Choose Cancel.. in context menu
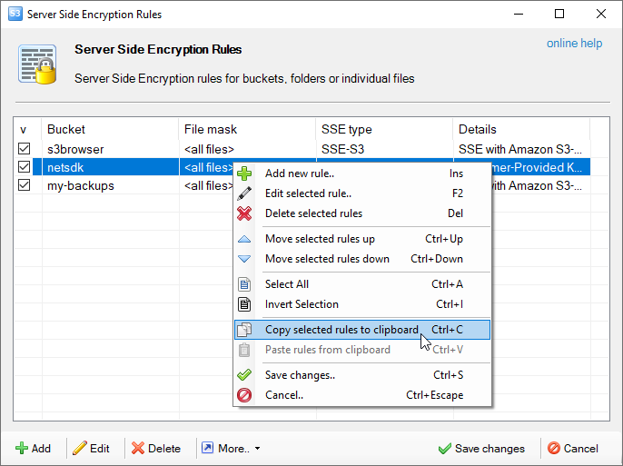623x466 pixels. tap(362, 395)
